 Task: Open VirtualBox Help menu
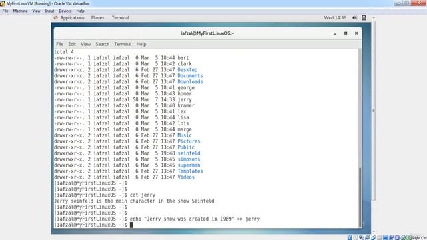[x=80, y=11]
